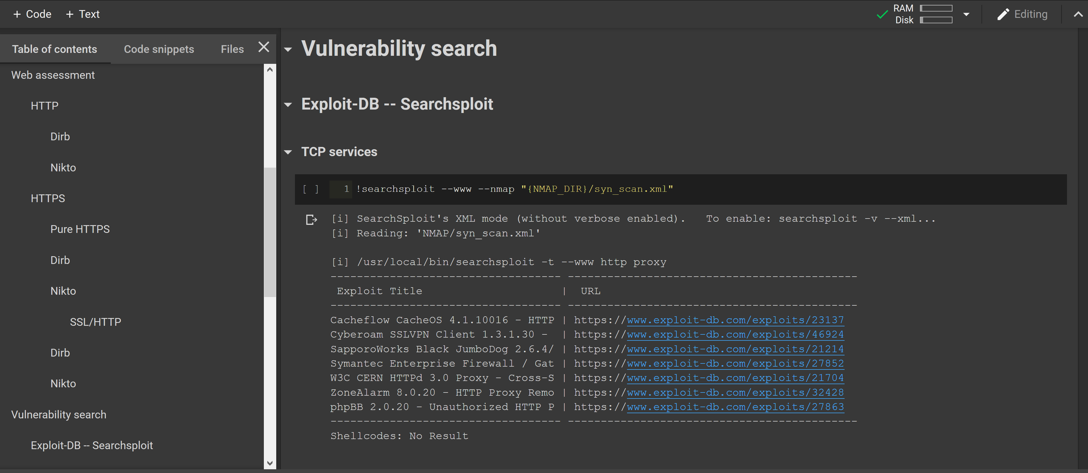Click the sidebar scroll up arrow
Image resolution: width=1088 pixels, height=473 pixels.
(x=270, y=70)
